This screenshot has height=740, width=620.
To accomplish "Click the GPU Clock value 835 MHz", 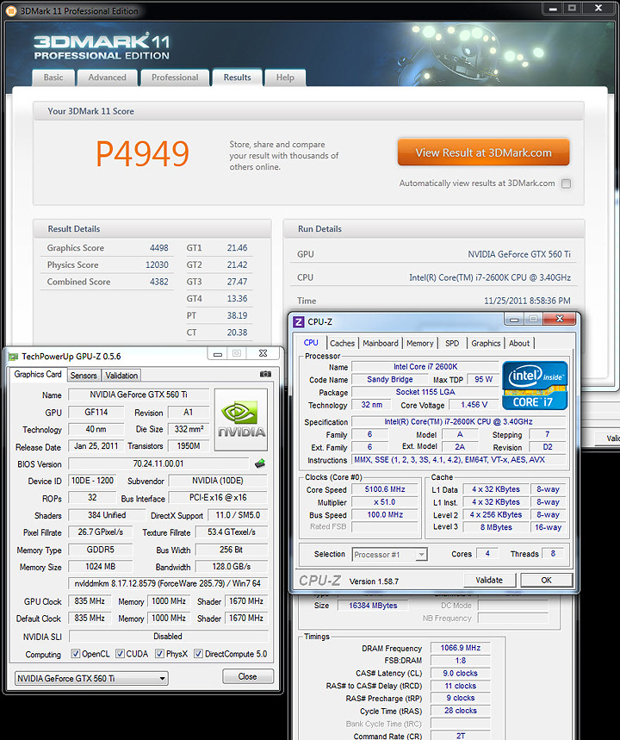I will coord(90,601).
